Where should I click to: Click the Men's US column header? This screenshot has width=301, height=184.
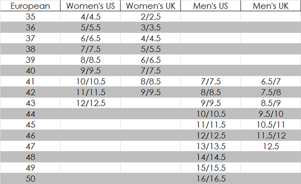[211, 6]
